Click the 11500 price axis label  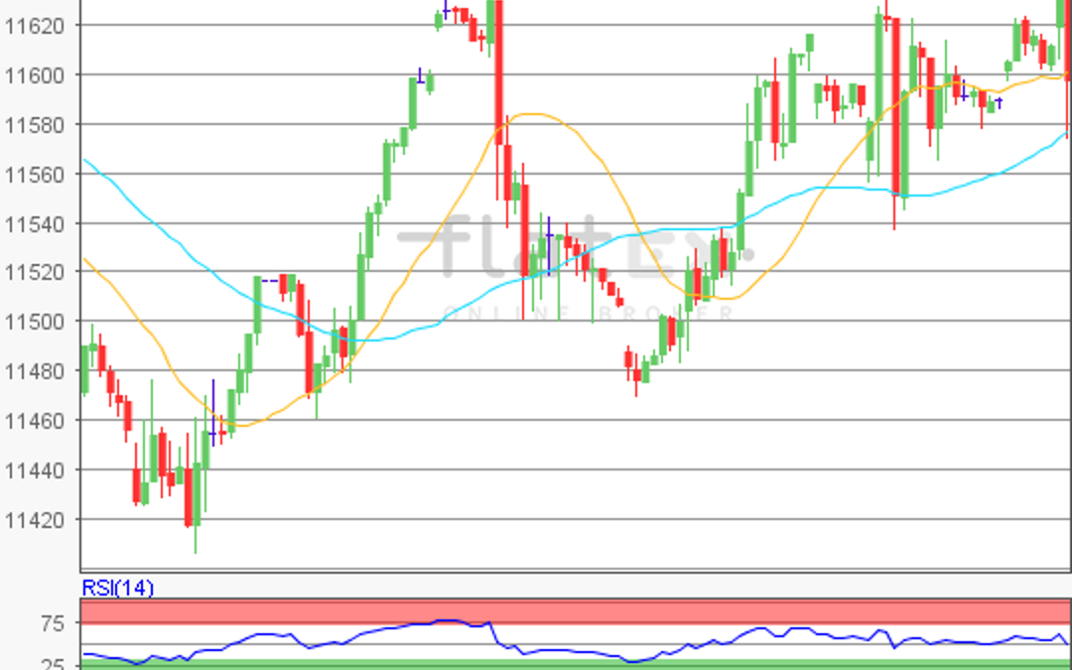(x=34, y=322)
